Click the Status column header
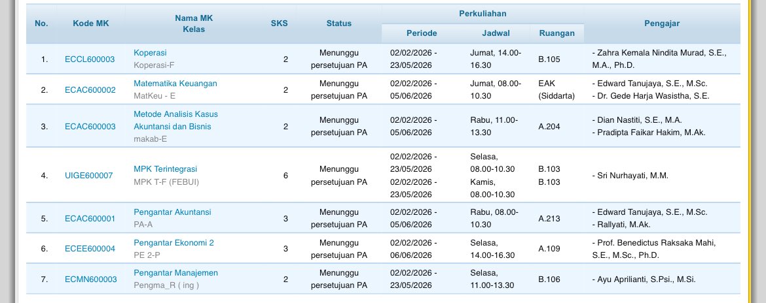The height and width of the screenshot is (303, 766). (339, 24)
